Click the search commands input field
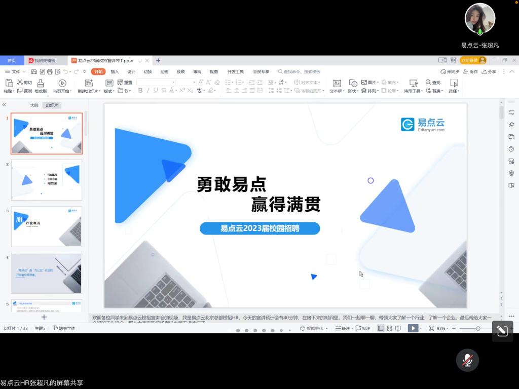519x389 pixels. tap(300, 71)
